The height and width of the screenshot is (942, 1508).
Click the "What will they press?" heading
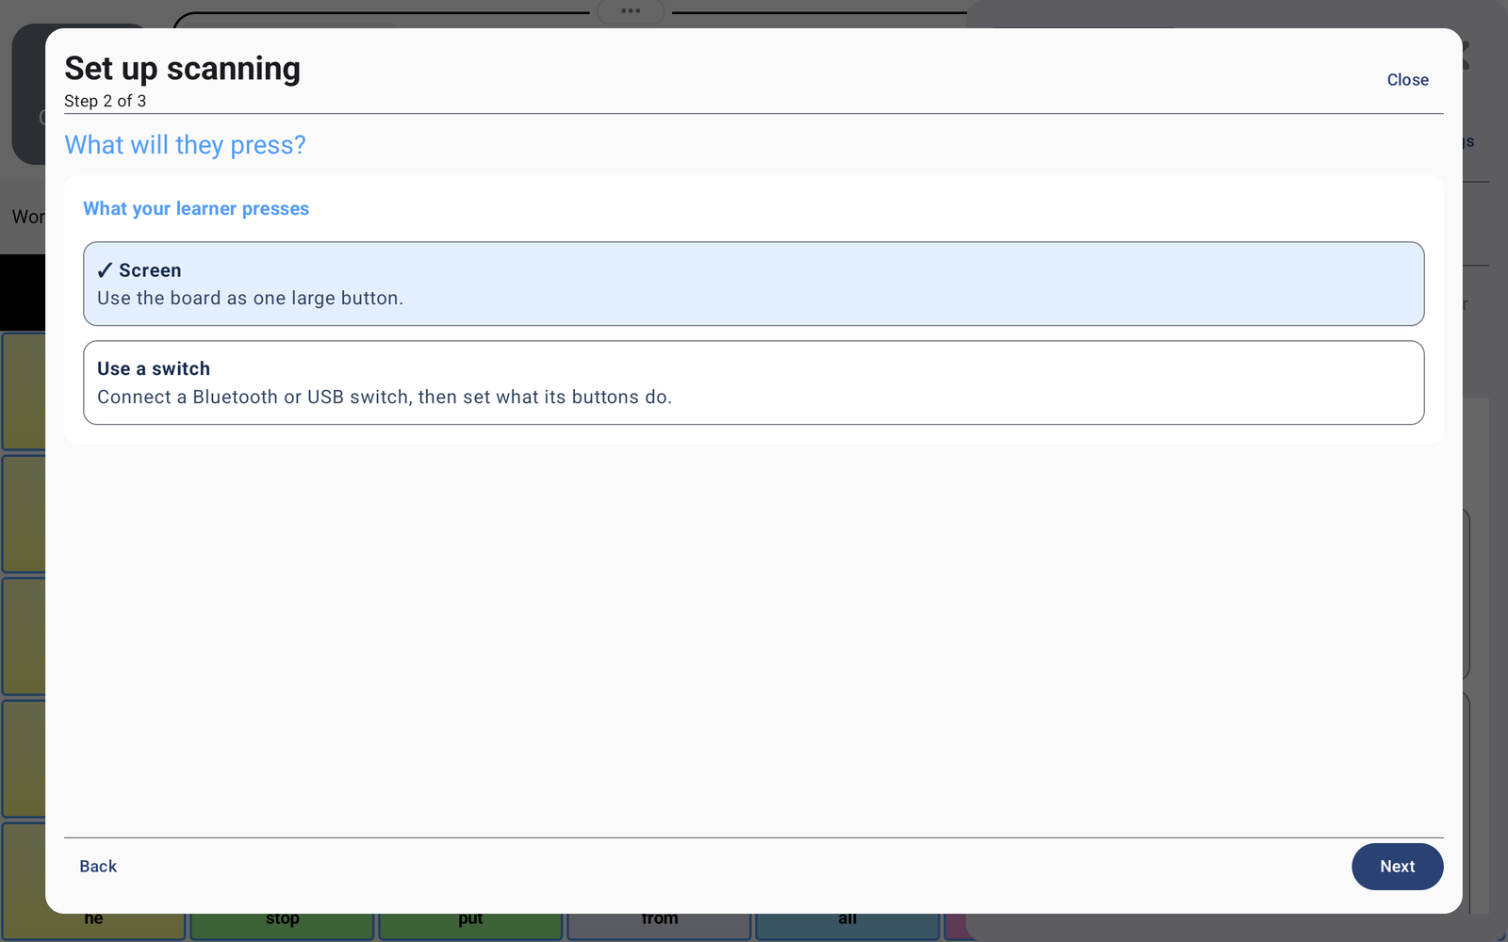(185, 145)
